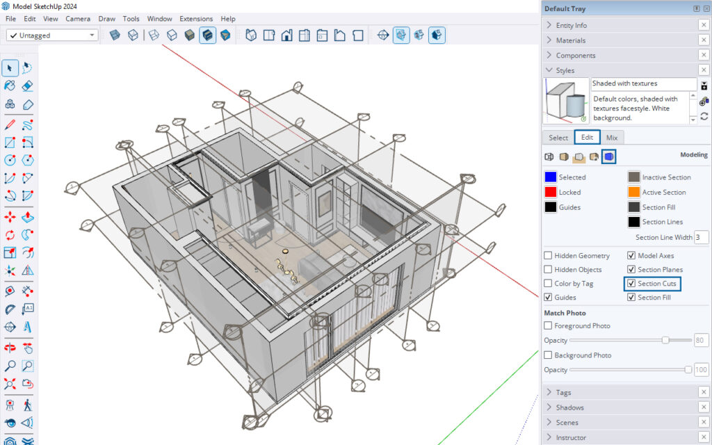Enable the Hidden Geometry checkbox
Viewport: 712px width, 445px height.
pos(548,256)
